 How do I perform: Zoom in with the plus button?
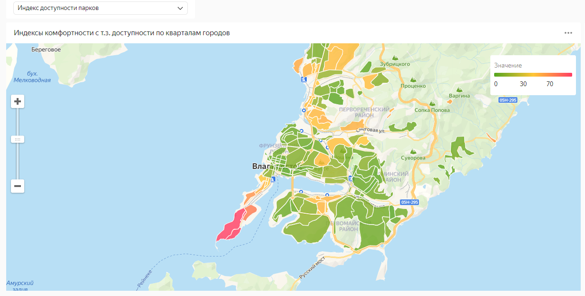[x=18, y=101]
